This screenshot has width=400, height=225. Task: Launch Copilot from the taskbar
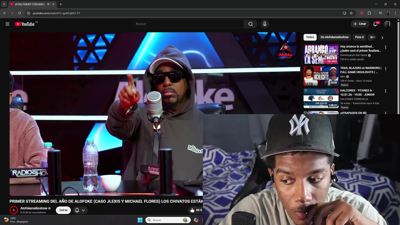point(196,220)
